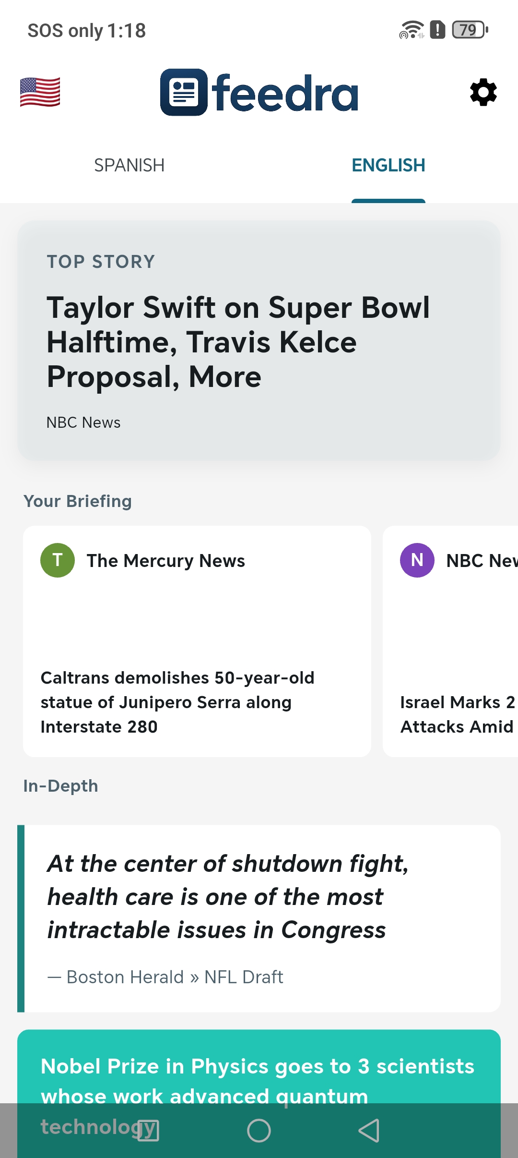Tap The Mercury News source name

pyautogui.click(x=165, y=561)
